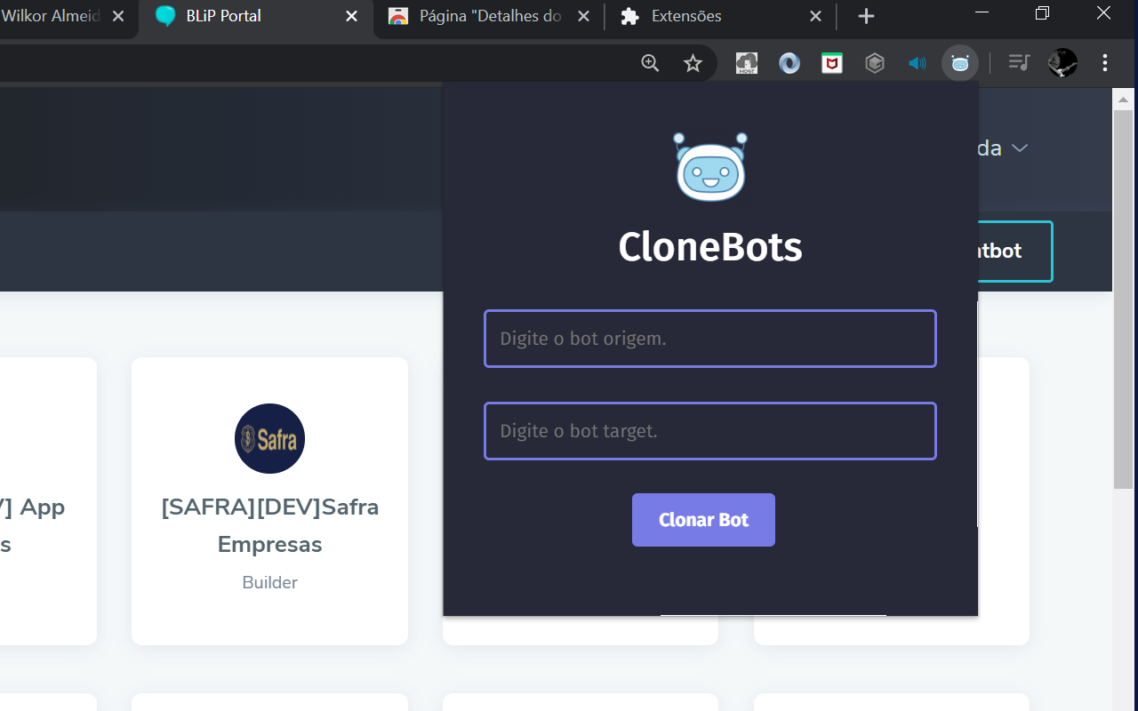The width and height of the screenshot is (1138, 711).
Task: Click the blue swirl extension icon
Action: point(789,63)
